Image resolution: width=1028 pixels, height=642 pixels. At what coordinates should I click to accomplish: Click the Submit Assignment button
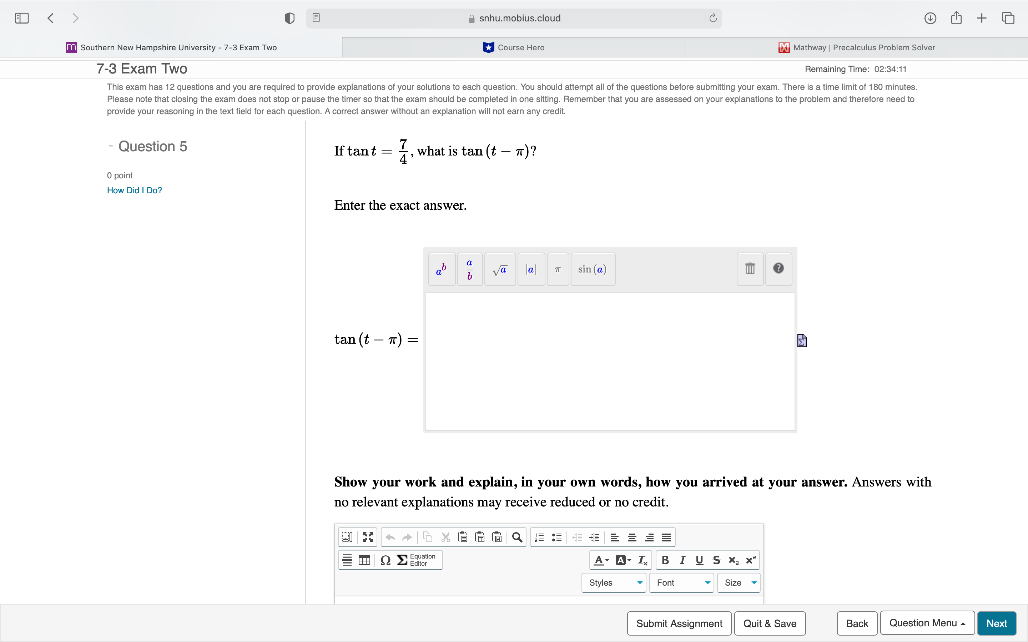pos(679,623)
